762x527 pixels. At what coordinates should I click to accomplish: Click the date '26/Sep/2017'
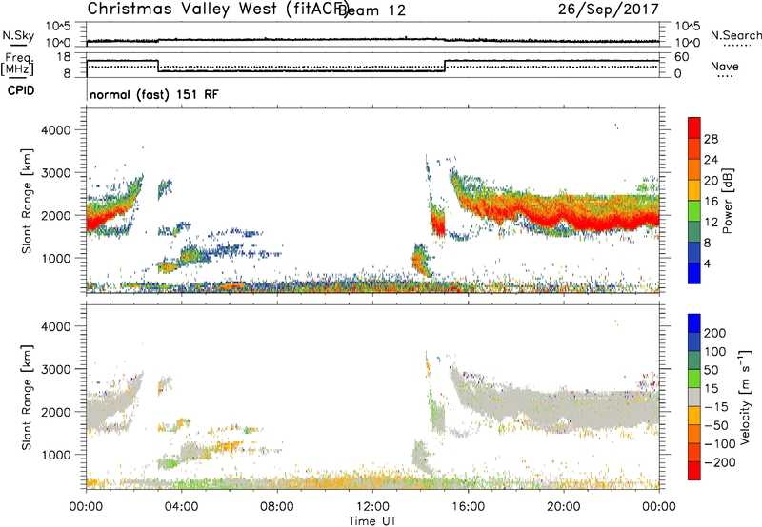608,9
